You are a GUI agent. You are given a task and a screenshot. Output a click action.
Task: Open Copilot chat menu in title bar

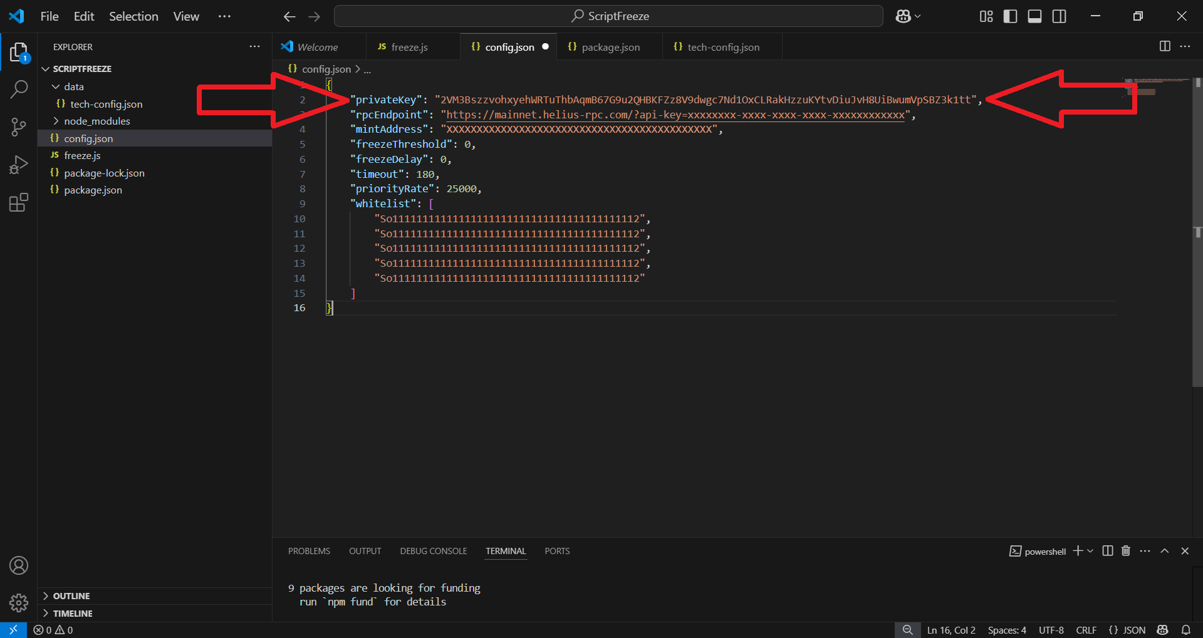point(907,16)
